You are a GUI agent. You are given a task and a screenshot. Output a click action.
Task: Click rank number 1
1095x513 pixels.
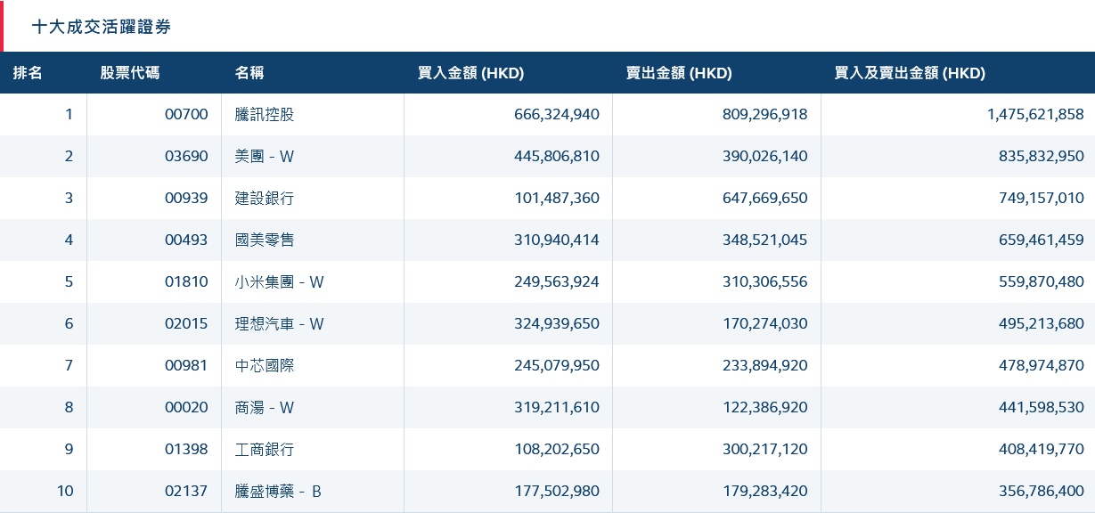pyautogui.click(x=69, y=114)
